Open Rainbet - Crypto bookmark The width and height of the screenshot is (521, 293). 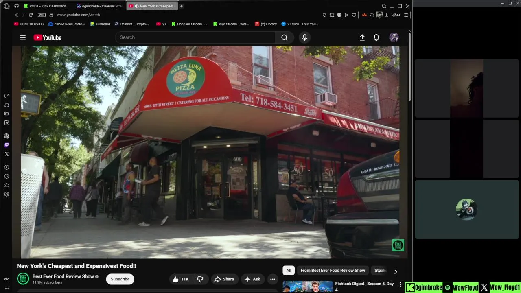coord(131,24)
